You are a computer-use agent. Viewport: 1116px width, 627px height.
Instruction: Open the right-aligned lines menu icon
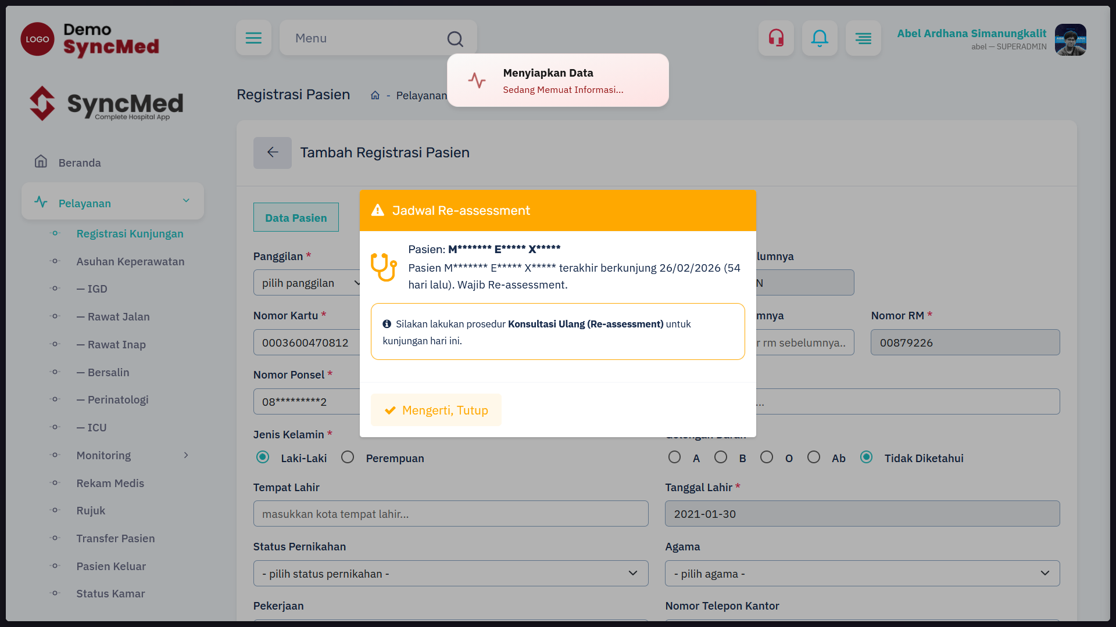coord(863,38)
